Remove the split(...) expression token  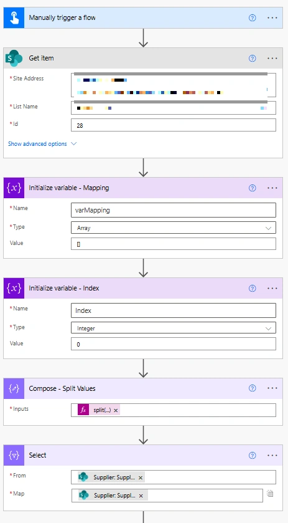pyautogui.click(x=116, y=410)
